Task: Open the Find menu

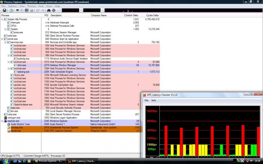Action: 41,6
